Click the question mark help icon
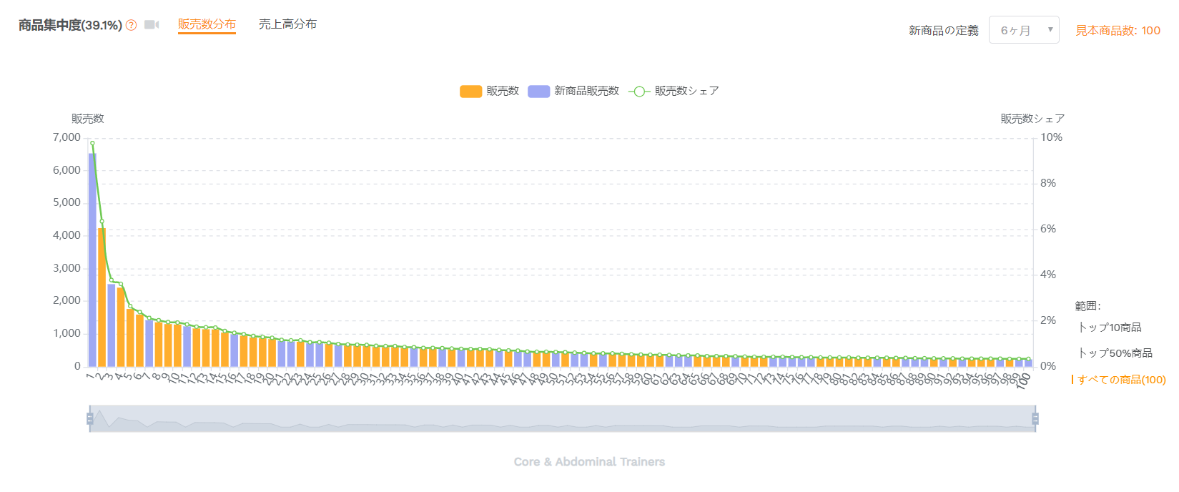 132,25
